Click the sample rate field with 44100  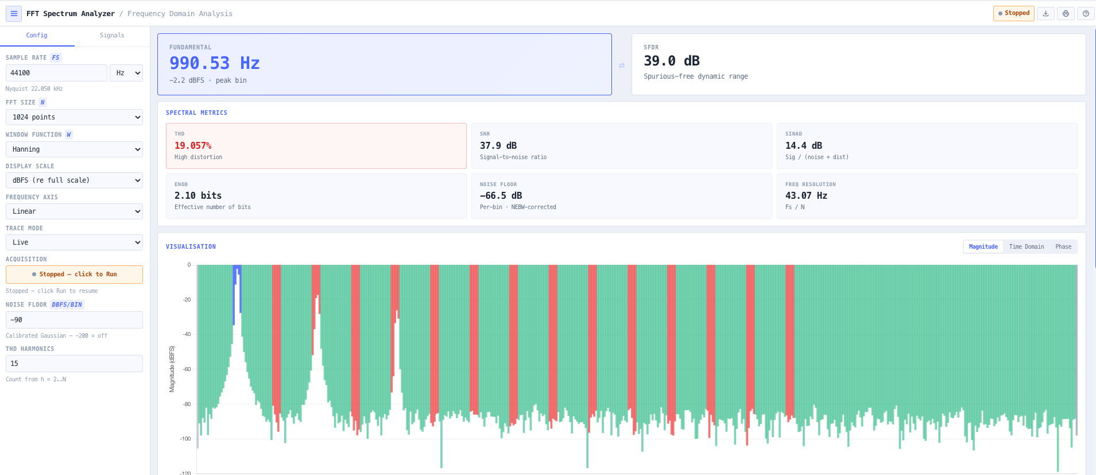(x=56, y=73)
